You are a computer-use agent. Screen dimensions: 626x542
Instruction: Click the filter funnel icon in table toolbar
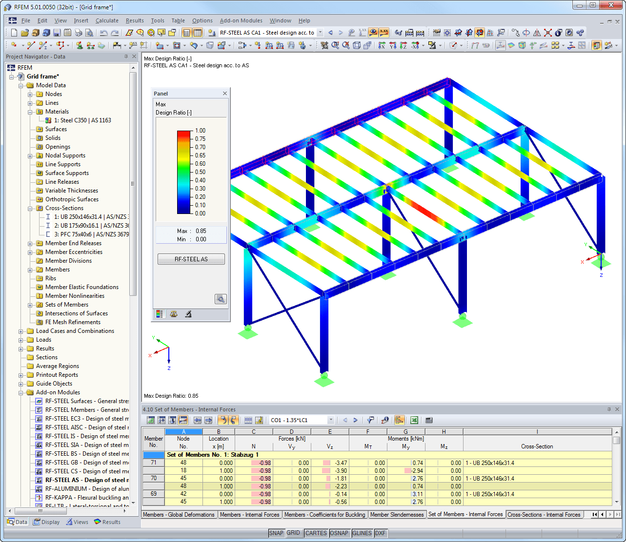coord(370,420)
